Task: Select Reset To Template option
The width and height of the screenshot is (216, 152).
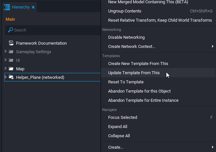Action: point(126,82)
